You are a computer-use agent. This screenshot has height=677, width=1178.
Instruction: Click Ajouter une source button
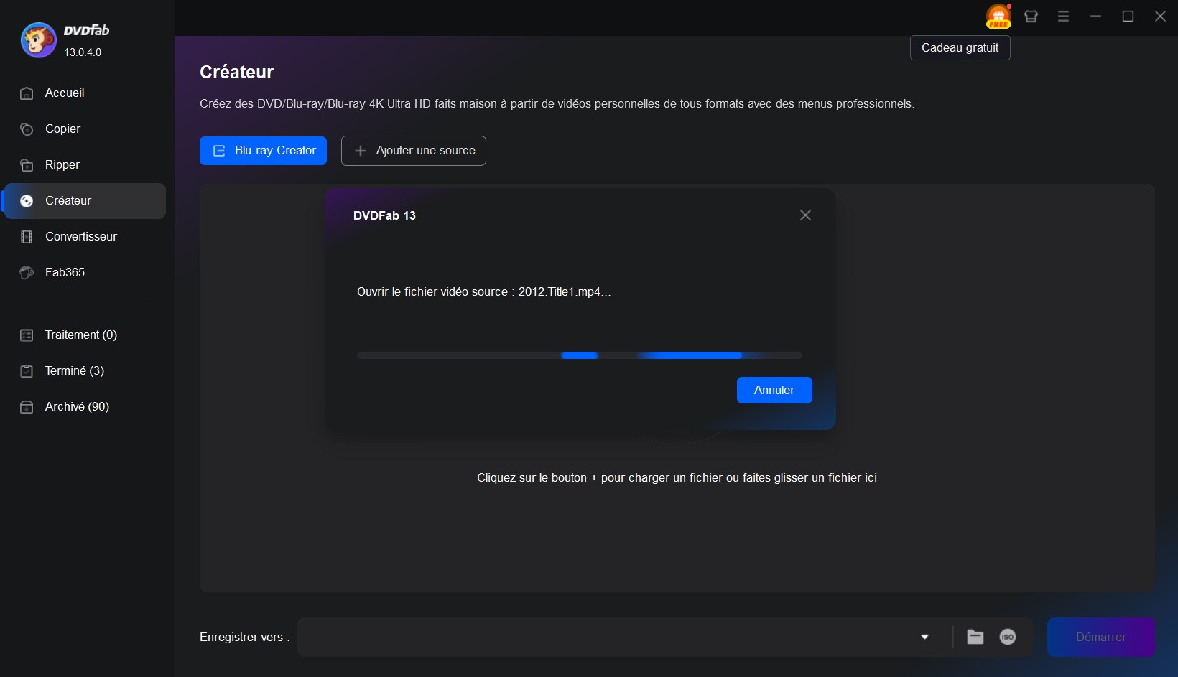(414, 151)
